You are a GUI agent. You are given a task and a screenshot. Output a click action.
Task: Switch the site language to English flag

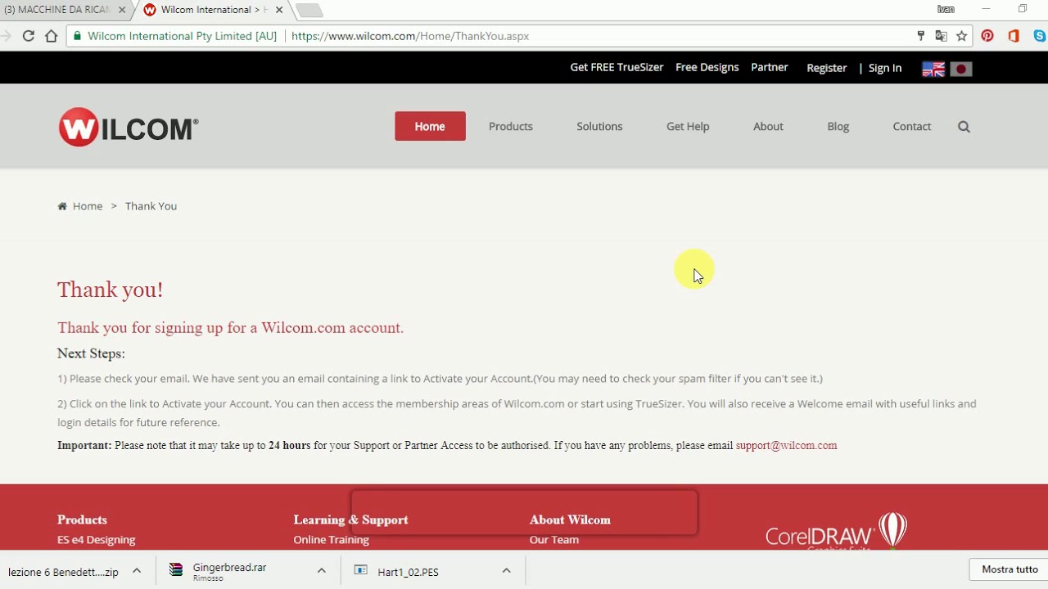(x=933, y=69)
